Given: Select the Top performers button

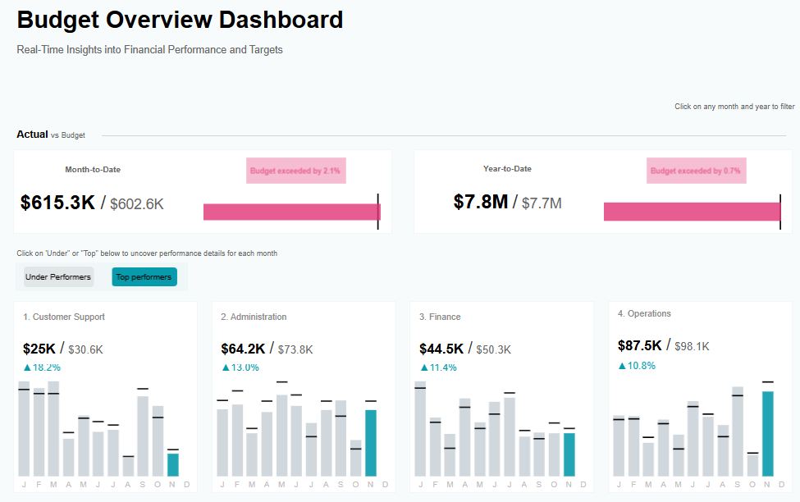Looking at the screenshot, I should click(x=144, y=277).
